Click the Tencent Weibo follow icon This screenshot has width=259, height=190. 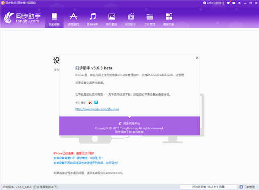pos(96,102)
